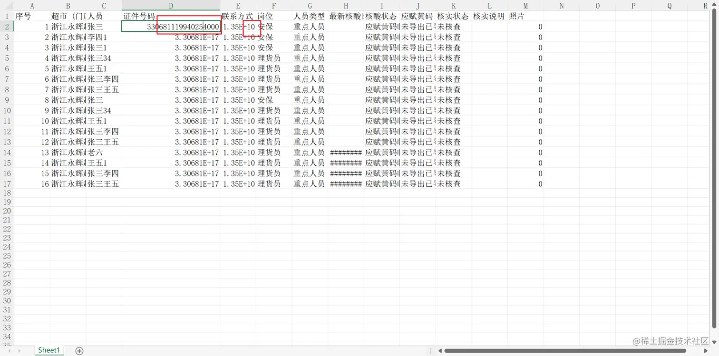The image size is (719, 356).
Task: Click the 联系方式 header cell
Action: pyautogui.click(x=238, y=16)
